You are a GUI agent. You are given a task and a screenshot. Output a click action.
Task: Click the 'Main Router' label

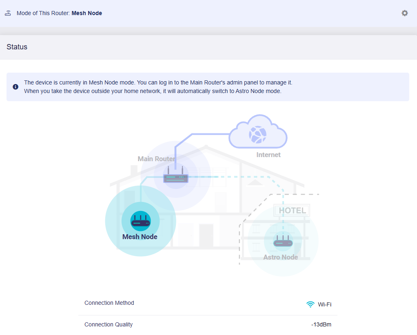156,159
